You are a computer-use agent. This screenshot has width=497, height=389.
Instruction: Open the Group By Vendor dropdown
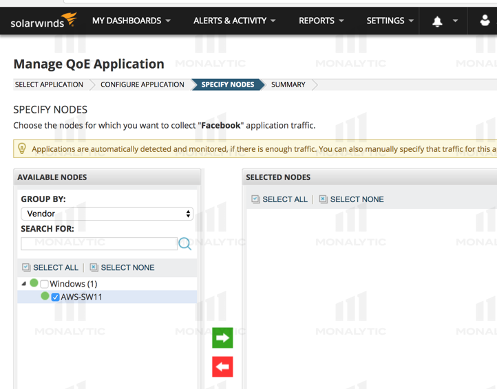(107, 214)
